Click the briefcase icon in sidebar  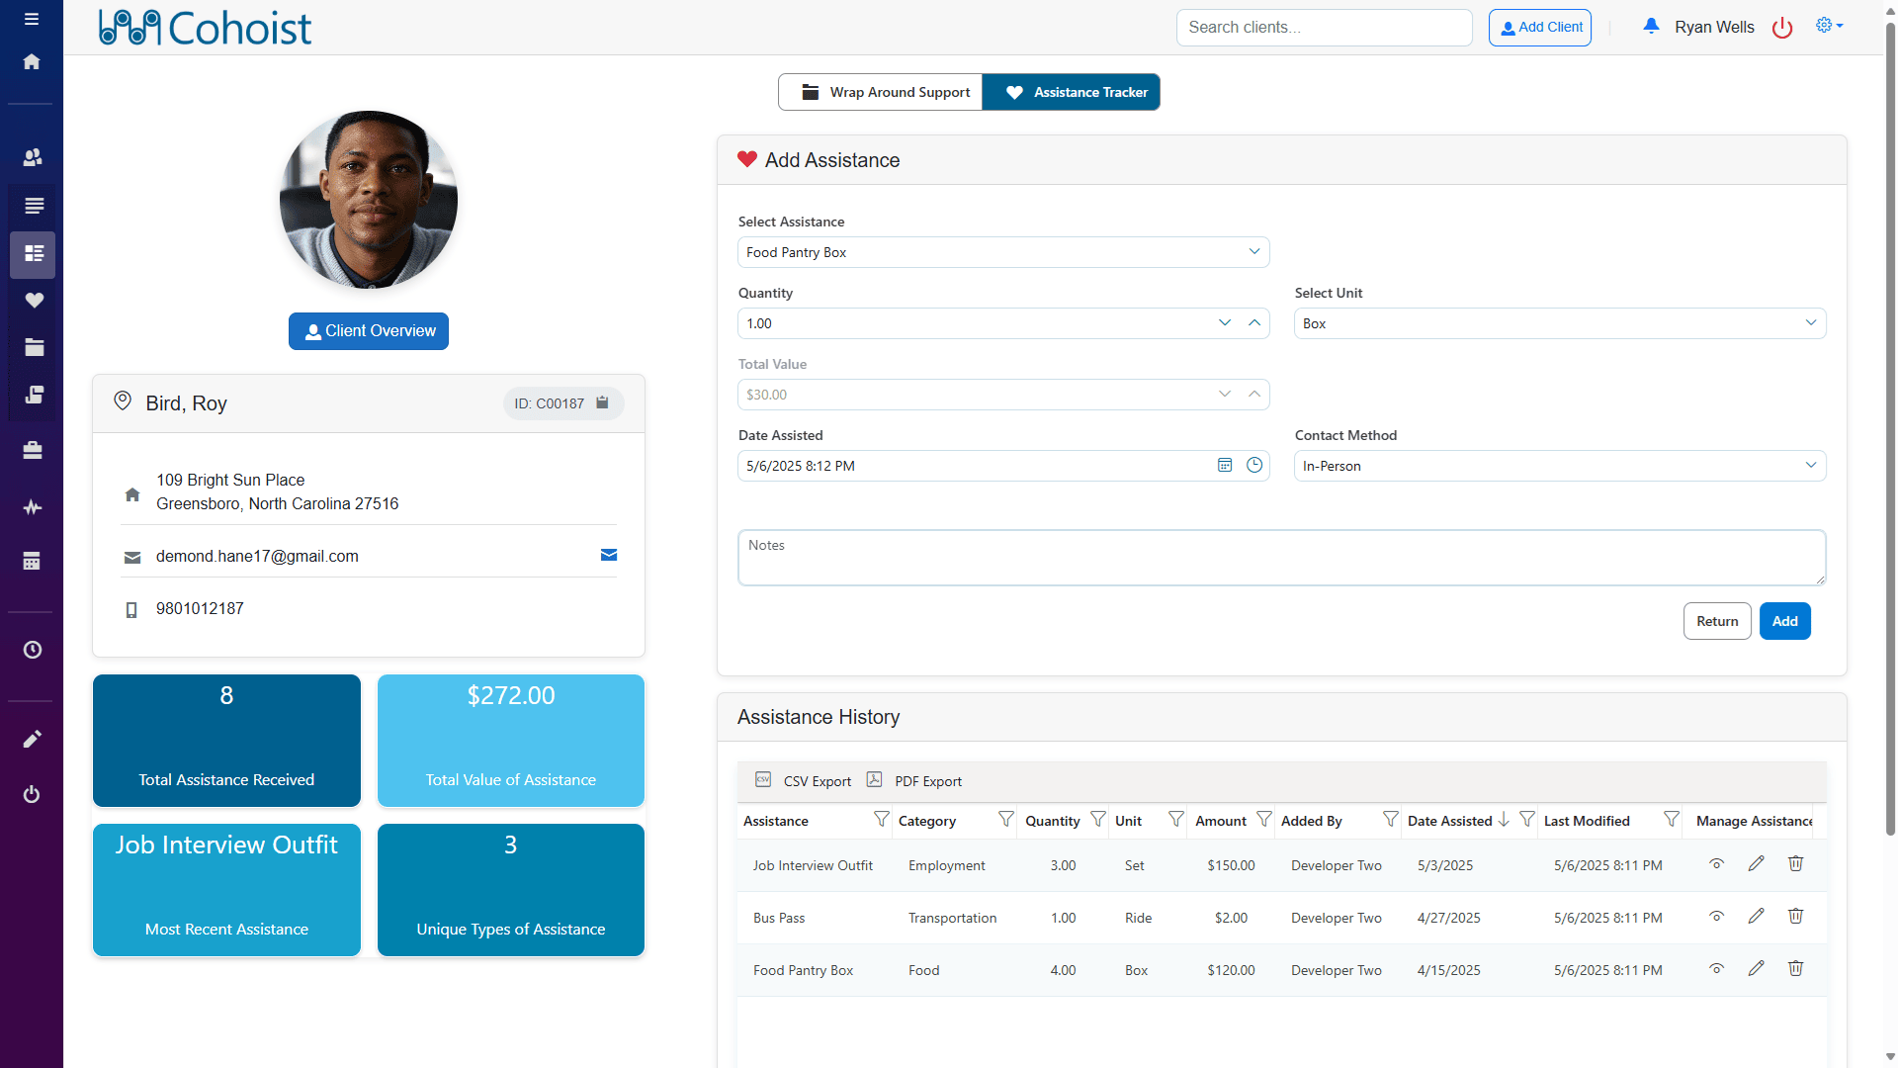coord(33,450)
